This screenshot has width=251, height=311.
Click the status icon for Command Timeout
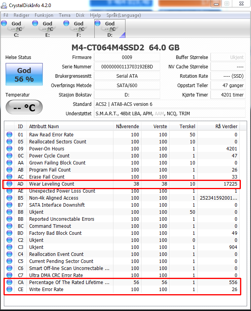(x=9, y=226)
